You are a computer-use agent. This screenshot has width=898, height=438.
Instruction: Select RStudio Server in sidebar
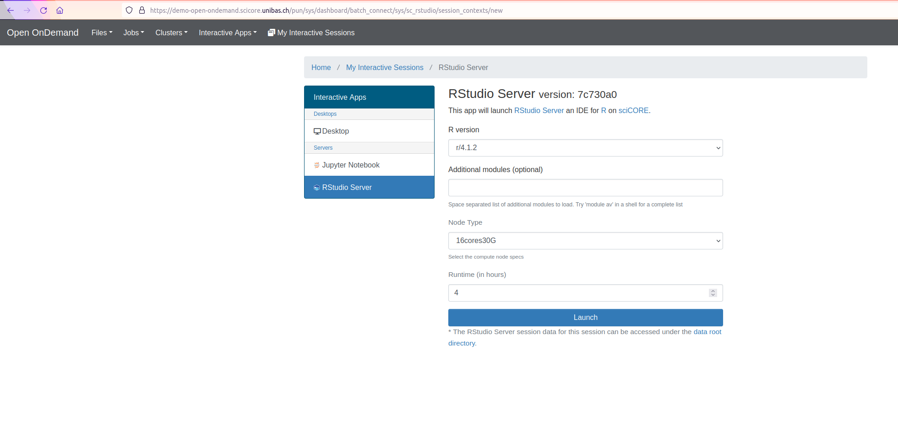tap(347, 188)
